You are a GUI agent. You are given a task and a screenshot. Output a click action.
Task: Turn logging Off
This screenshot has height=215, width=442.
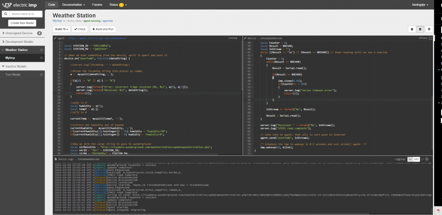click(x=417, y=159)
